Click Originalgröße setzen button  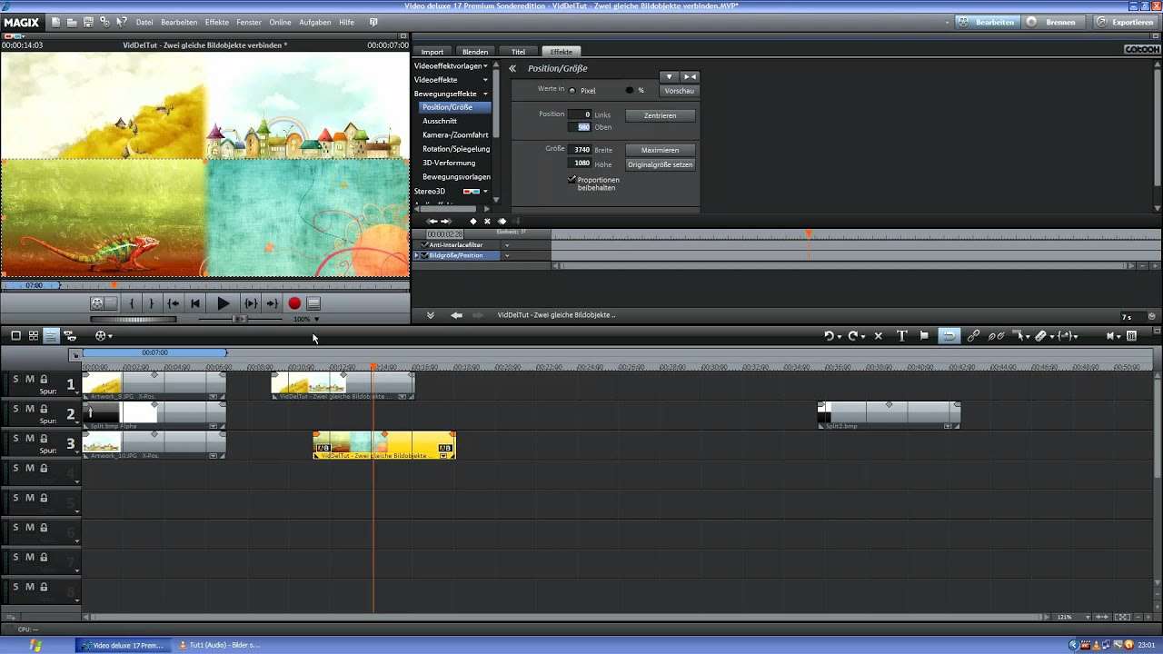point(661,164)
